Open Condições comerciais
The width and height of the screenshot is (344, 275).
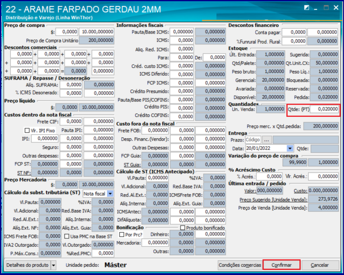(x=240, y=265)
